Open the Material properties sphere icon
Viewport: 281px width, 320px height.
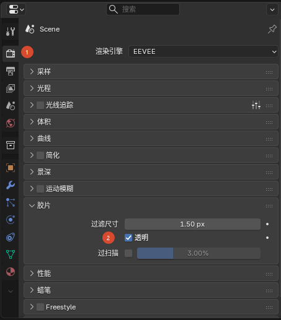[x=11, y=272]
